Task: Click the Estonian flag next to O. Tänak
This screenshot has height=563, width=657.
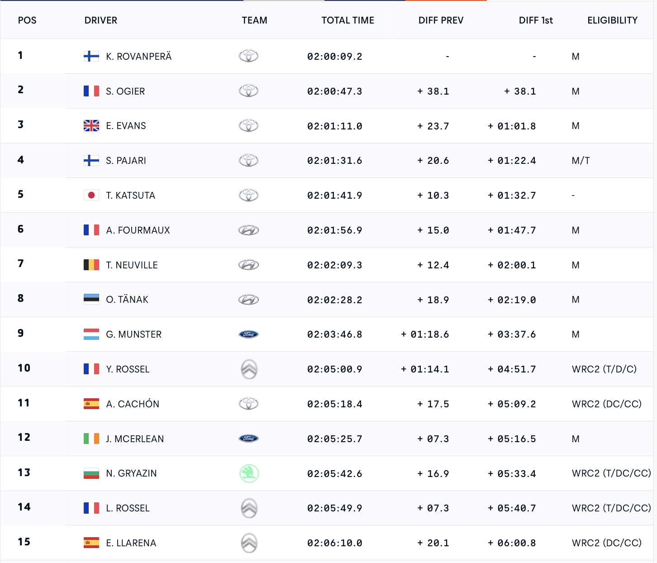Action: 91,300
